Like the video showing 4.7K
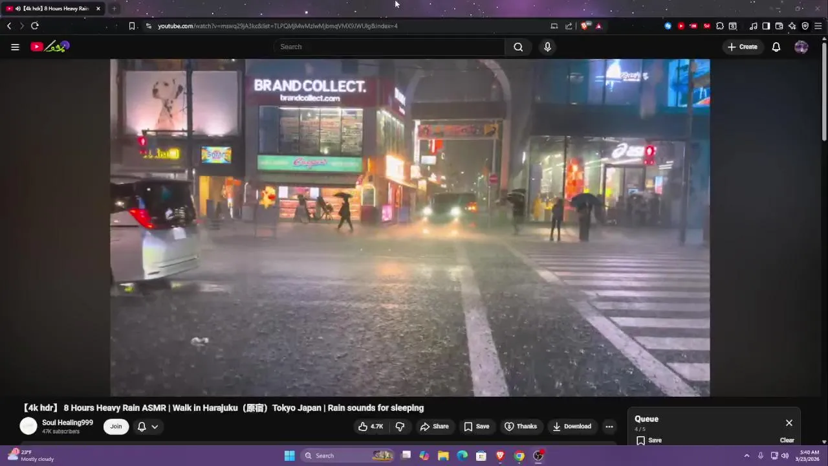 pos(371,426)
